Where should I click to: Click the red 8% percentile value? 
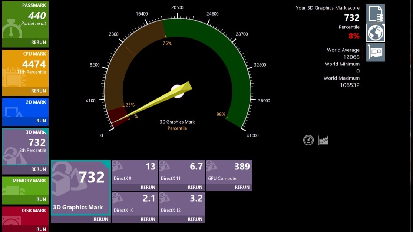tap(354, 36)
